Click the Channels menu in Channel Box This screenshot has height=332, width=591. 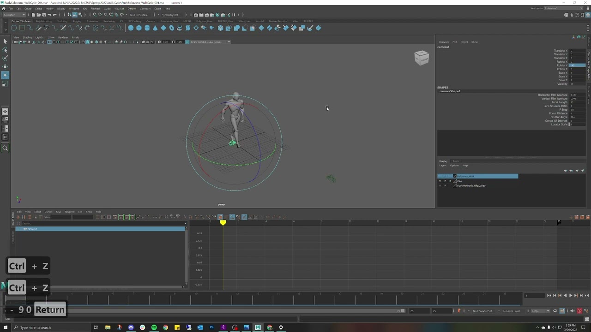click(x=444, y=42)
